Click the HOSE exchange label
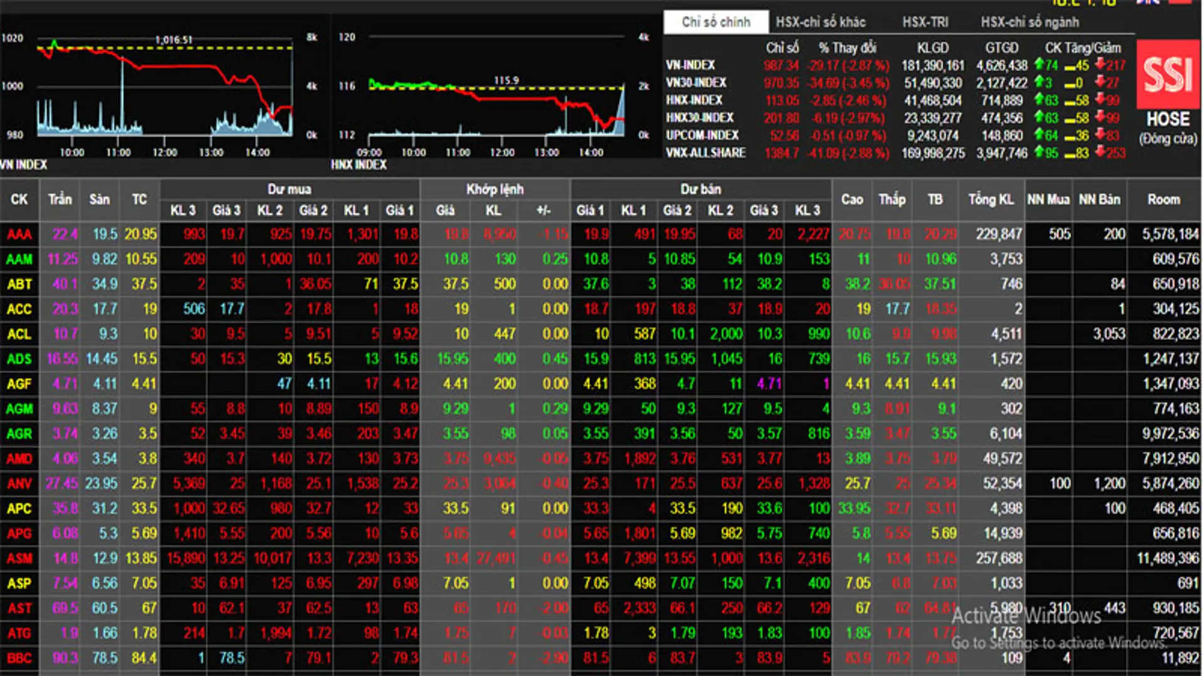The width and height of the screenshot is (1203, 676). (x=1168, y=119)
